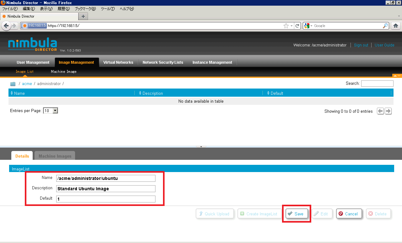The image size is (402, 243).
Task: Click the Firefox back arrow button
Action: (6, 26)
